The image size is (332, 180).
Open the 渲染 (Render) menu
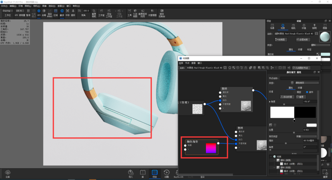(52, 6)
